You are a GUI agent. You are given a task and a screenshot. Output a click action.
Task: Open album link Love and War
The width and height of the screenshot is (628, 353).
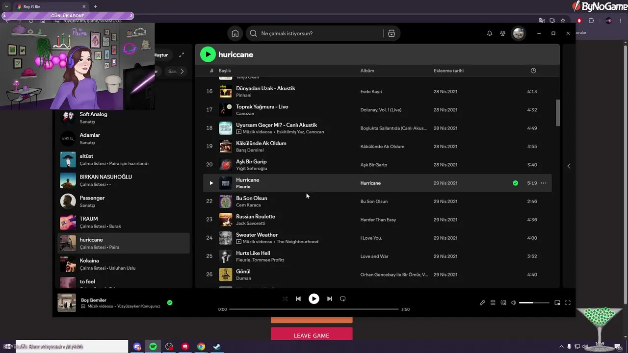(x=374, y=256)
